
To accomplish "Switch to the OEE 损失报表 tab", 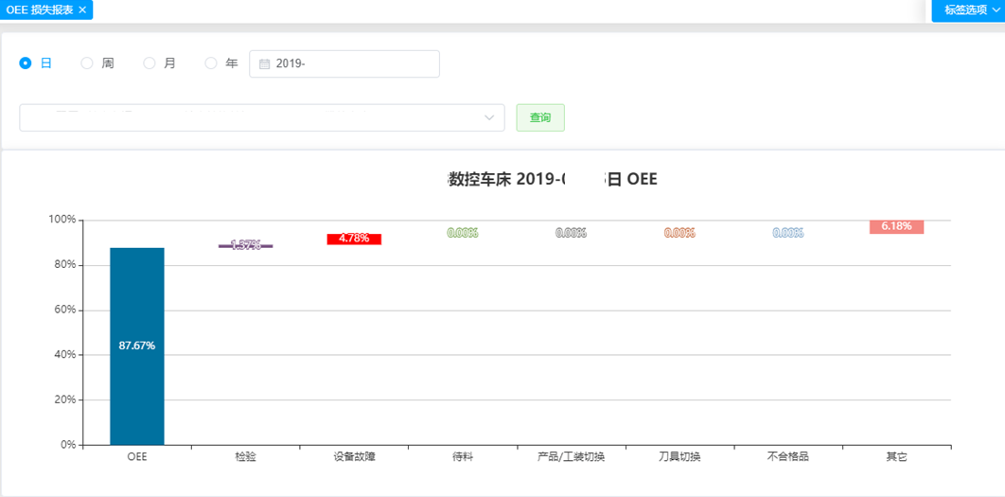I will point(40,9).
